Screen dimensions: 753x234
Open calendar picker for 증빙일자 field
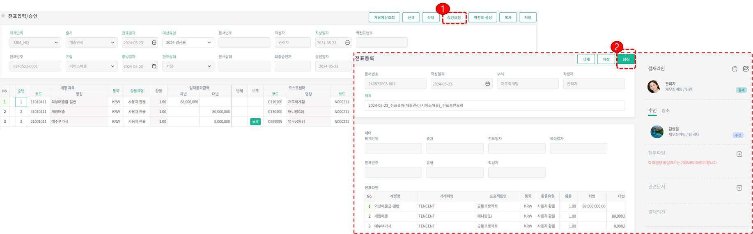point(154,66)
